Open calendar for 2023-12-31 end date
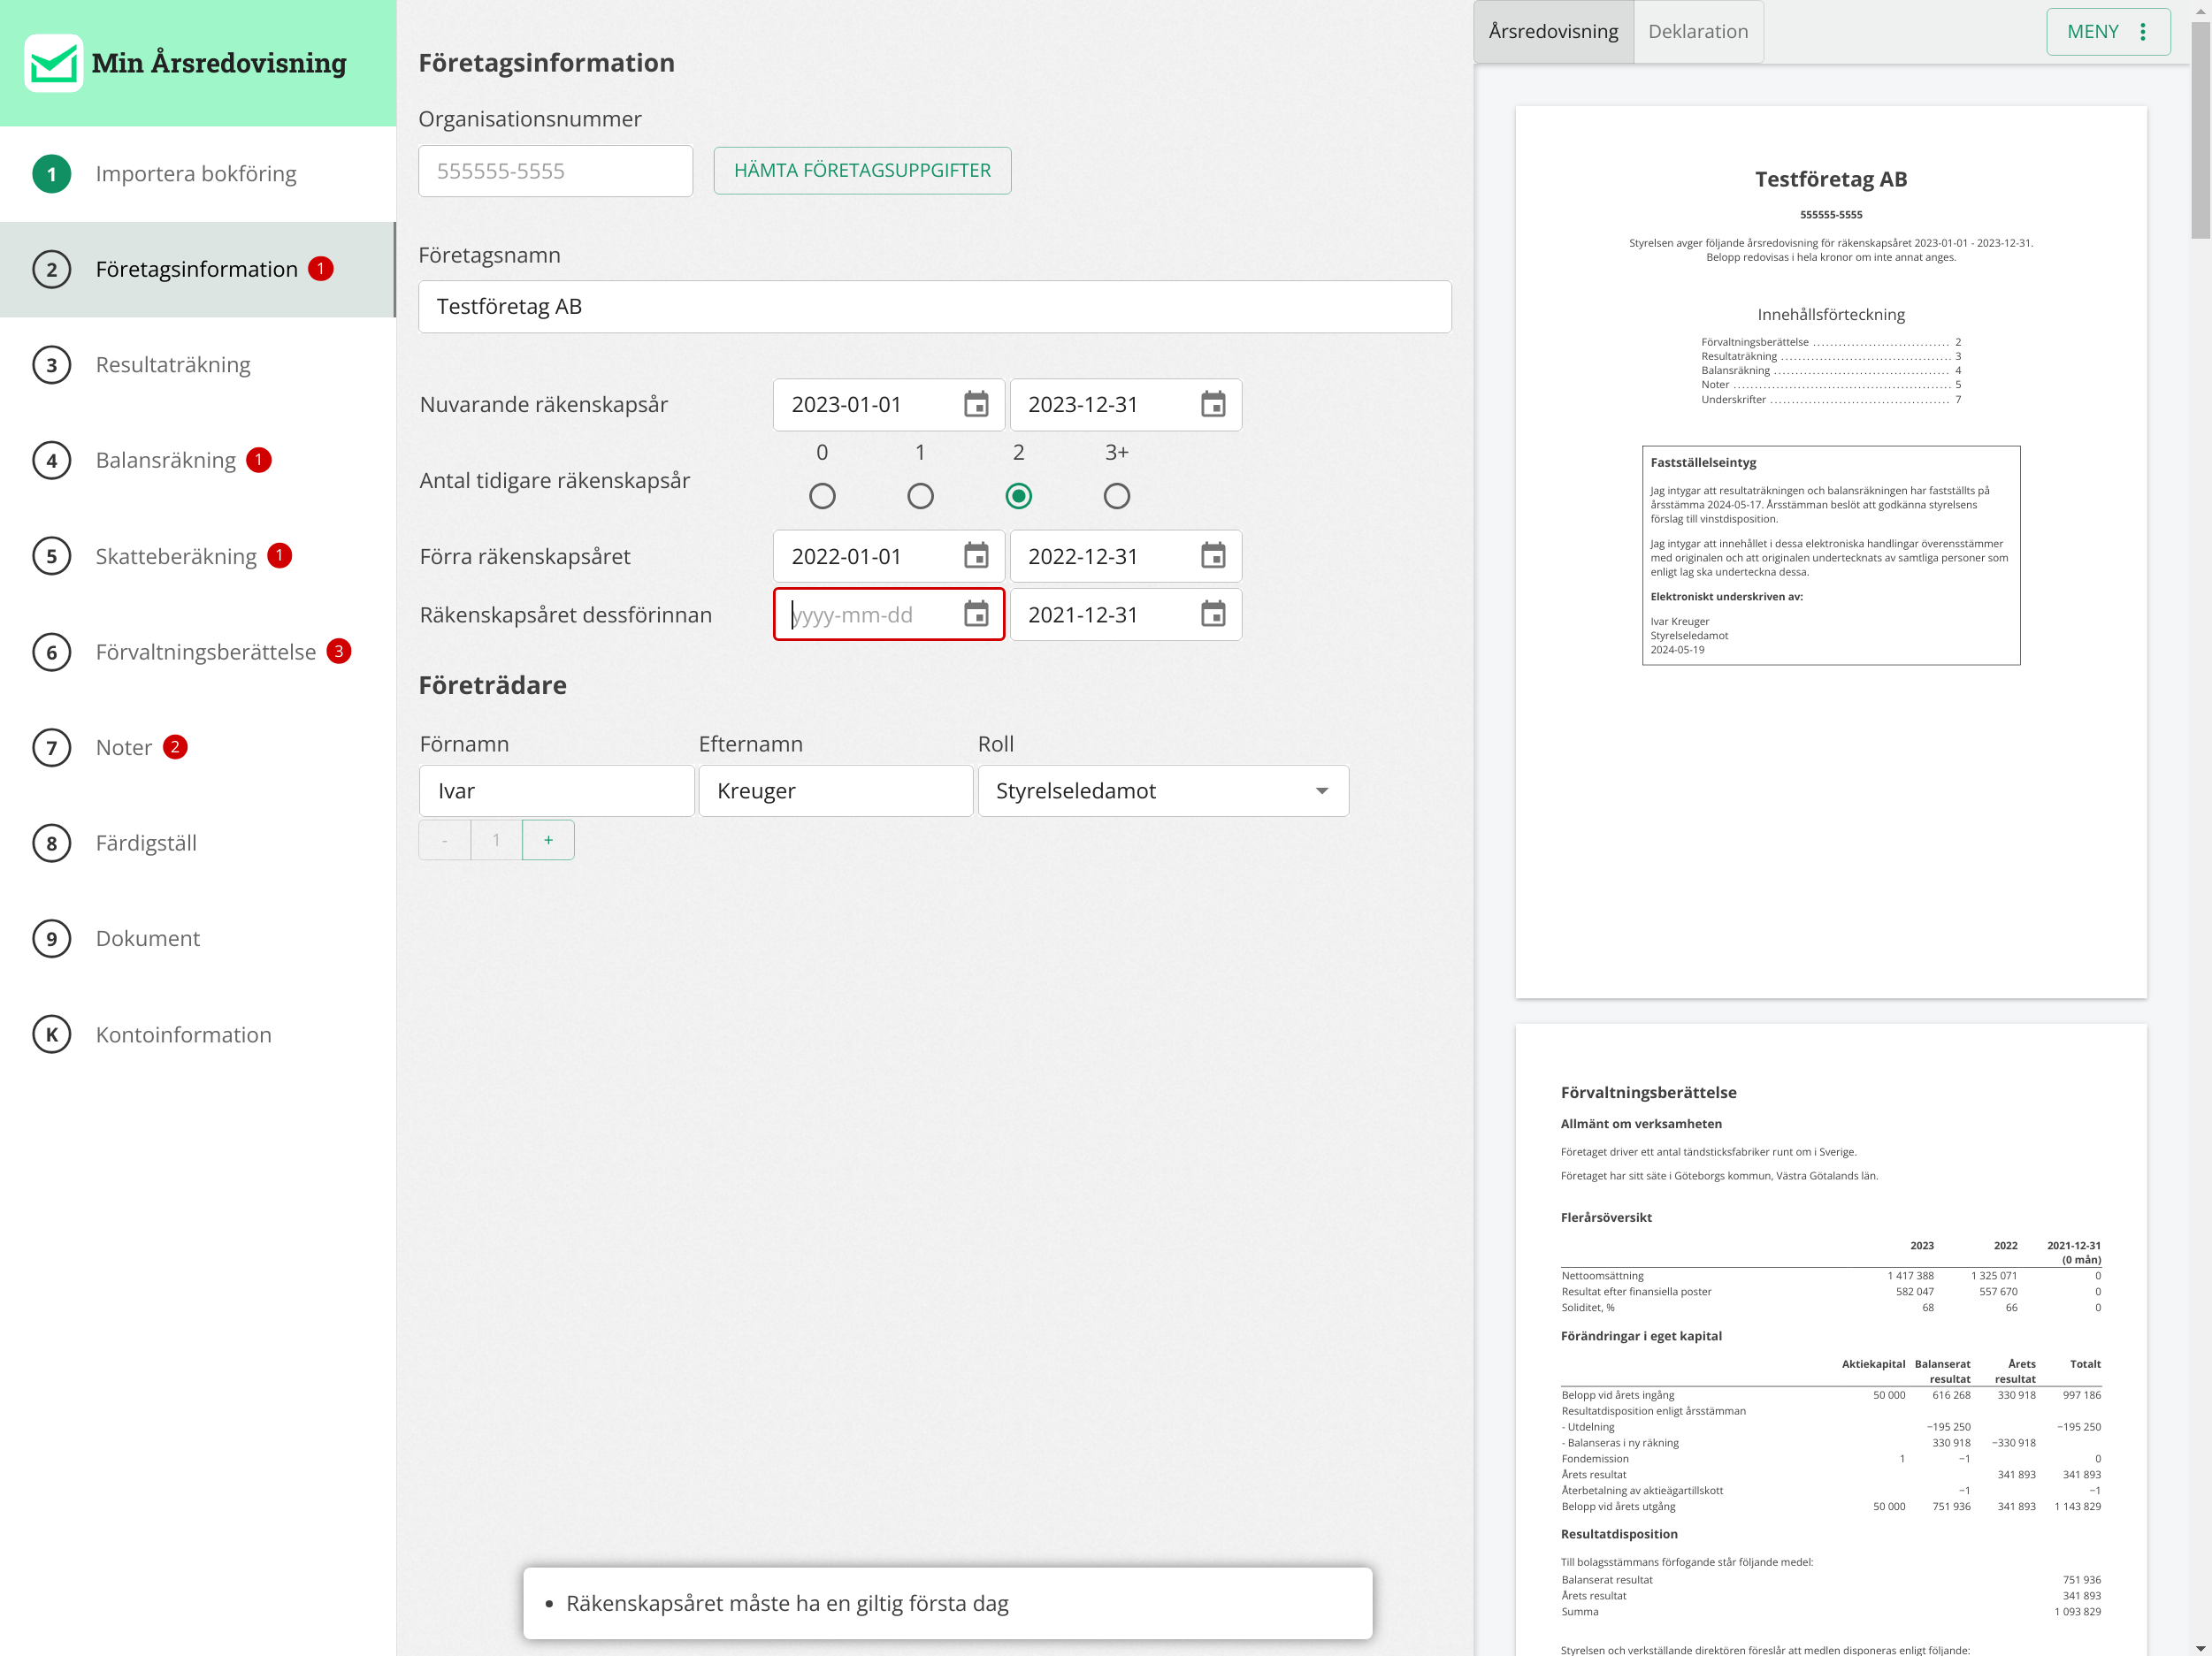The height and width of the screenshot is (1656, 2212). pyautogui.click(x=1212, y=405)
